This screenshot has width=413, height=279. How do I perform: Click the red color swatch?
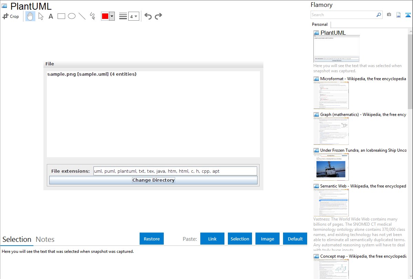point(105,16)
